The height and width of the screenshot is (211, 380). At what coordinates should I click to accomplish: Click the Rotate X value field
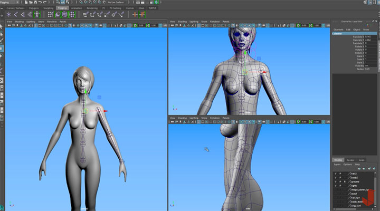pyautogui.click(x=370, y=46)
